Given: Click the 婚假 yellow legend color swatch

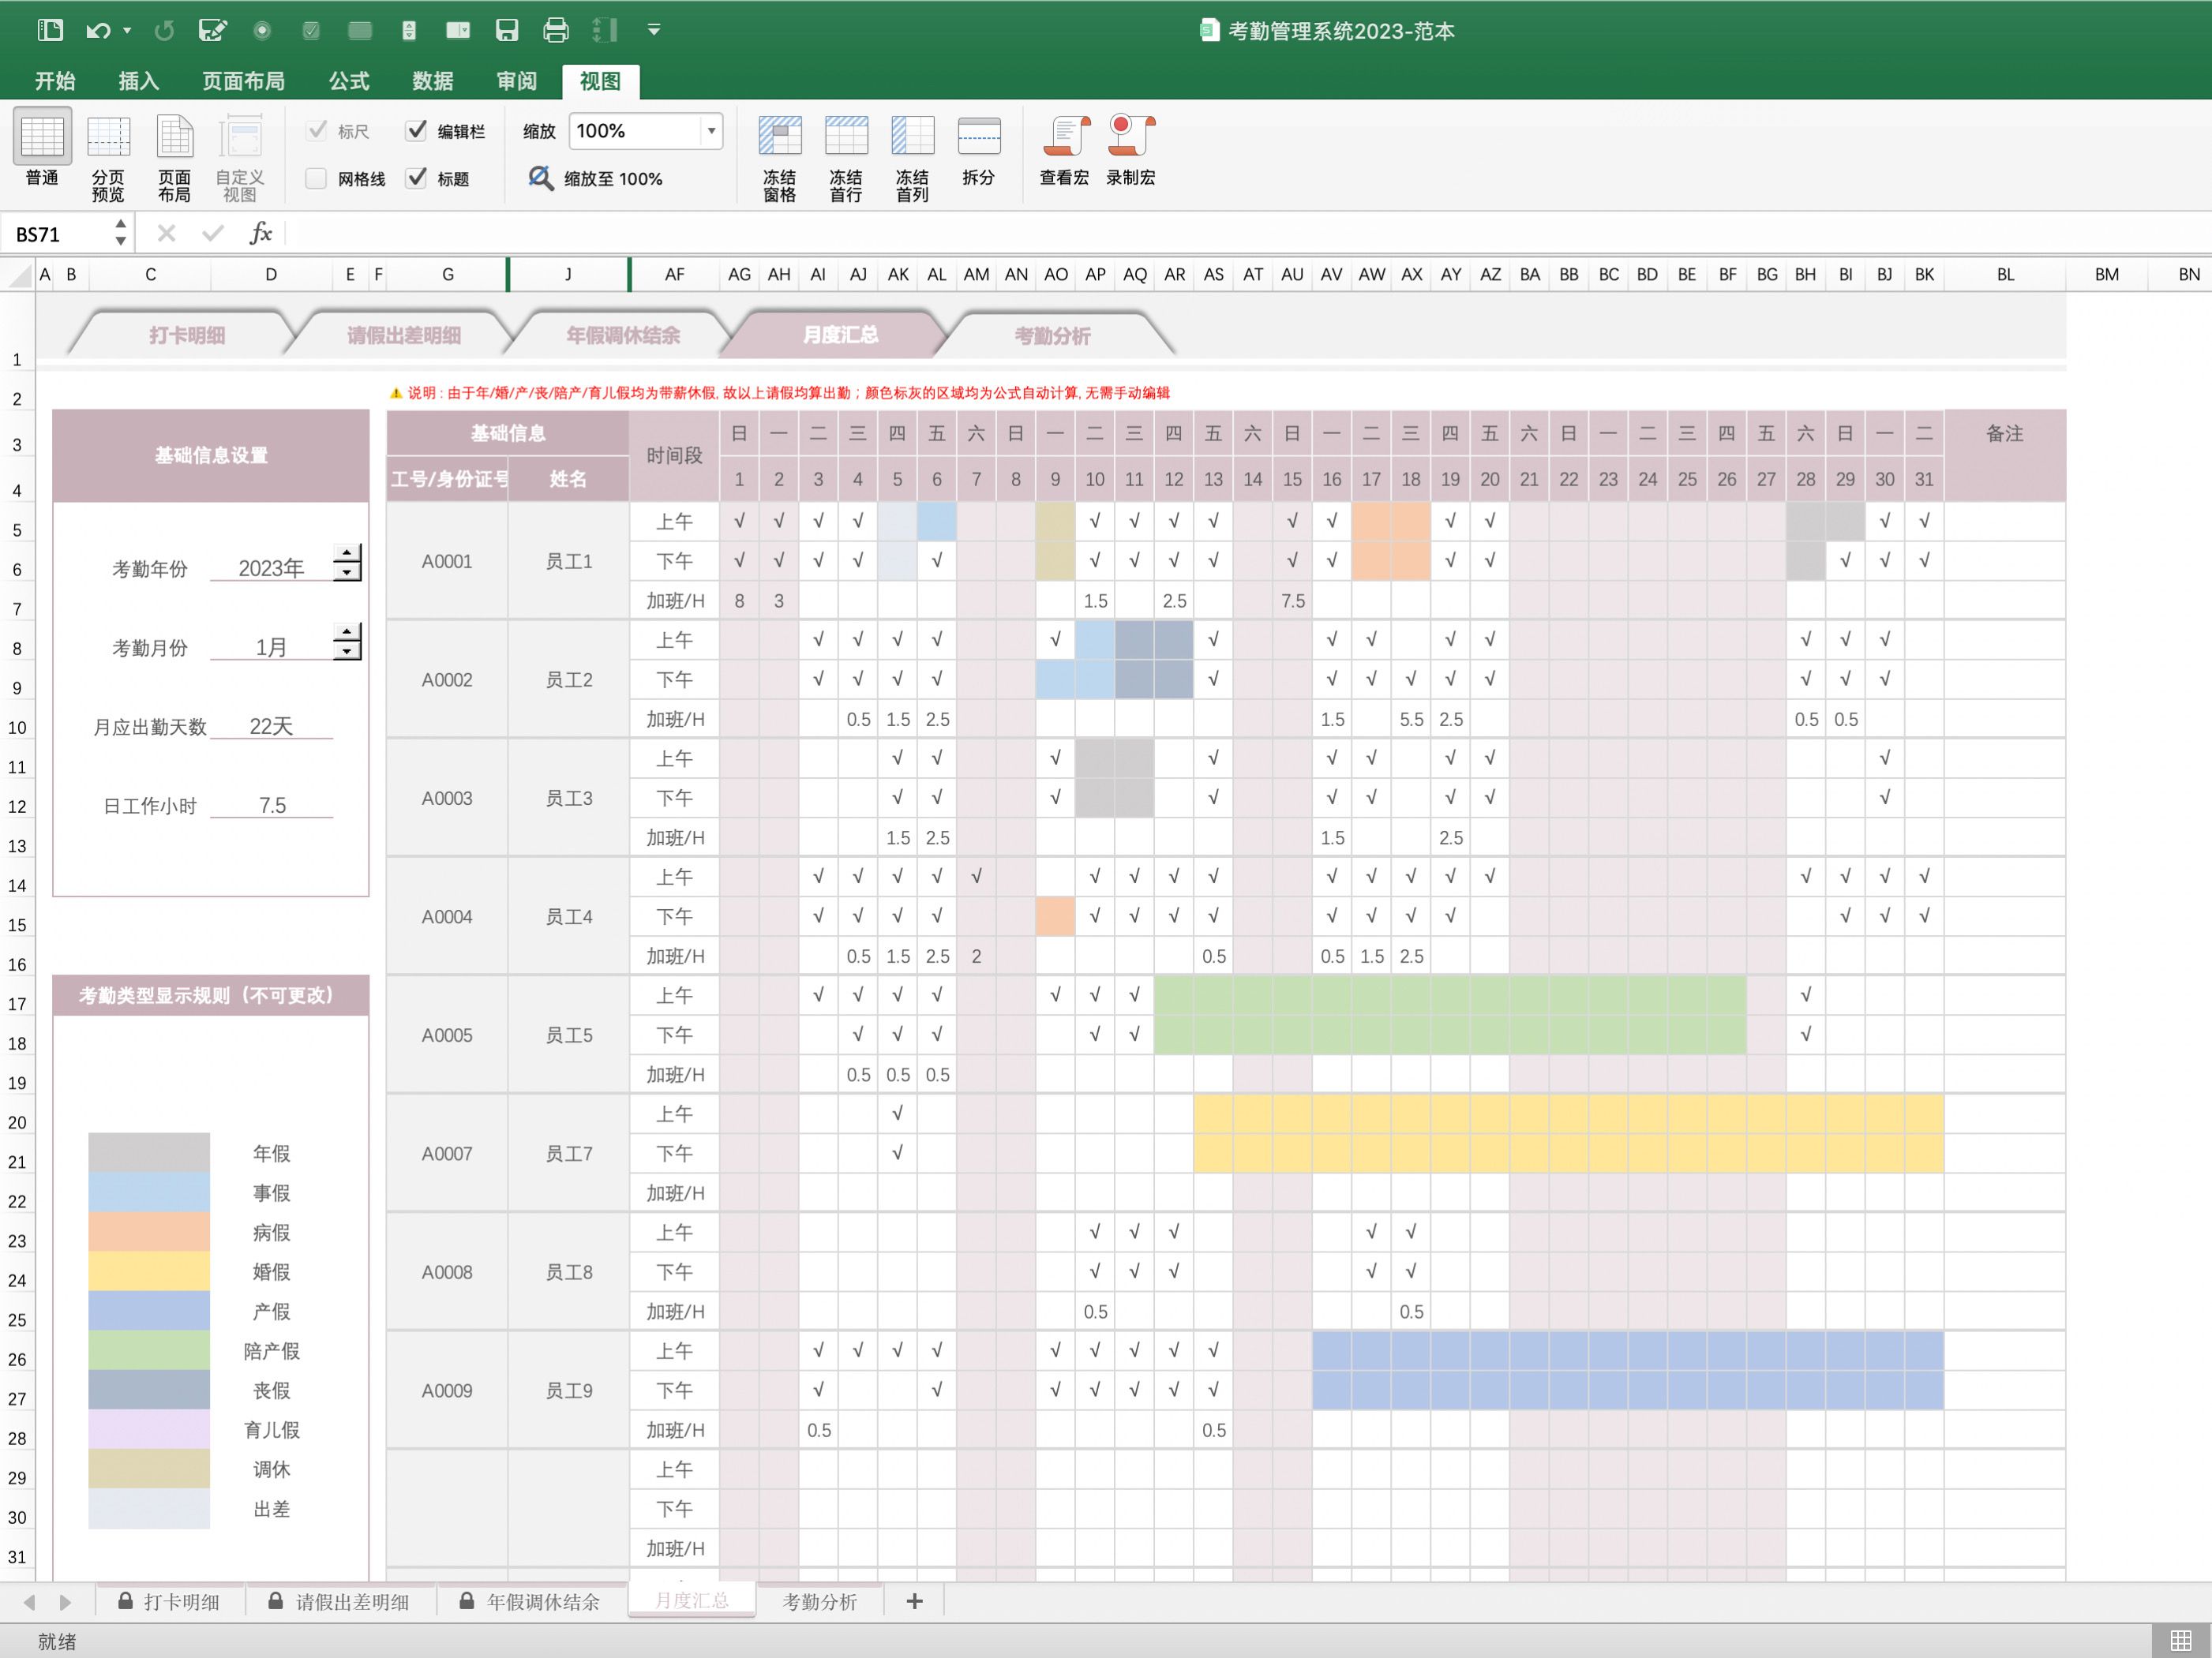Looking at the screenshot, I should (149, 1271).
